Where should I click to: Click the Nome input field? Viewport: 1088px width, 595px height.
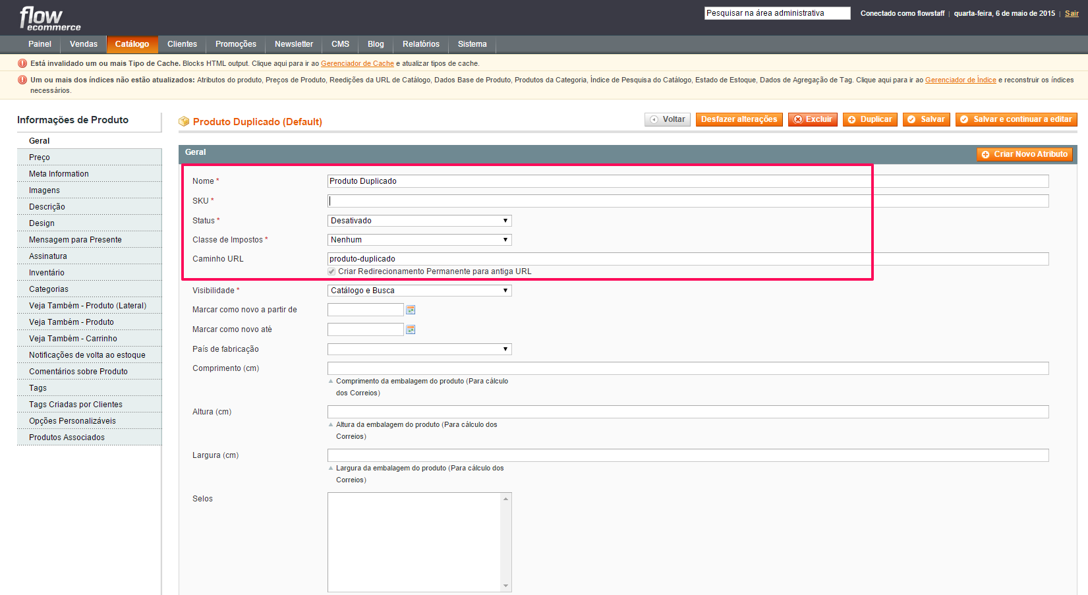[688, 181]
